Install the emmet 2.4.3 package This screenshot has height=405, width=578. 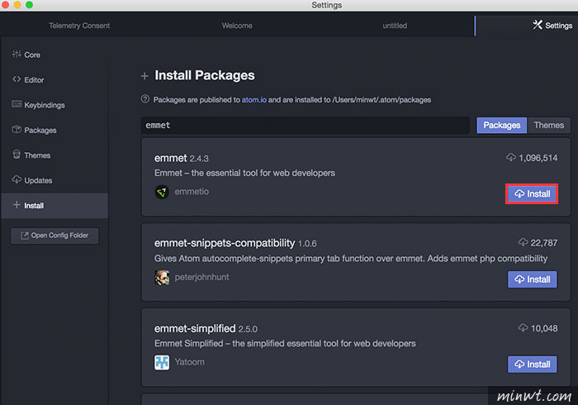[532, 193]
